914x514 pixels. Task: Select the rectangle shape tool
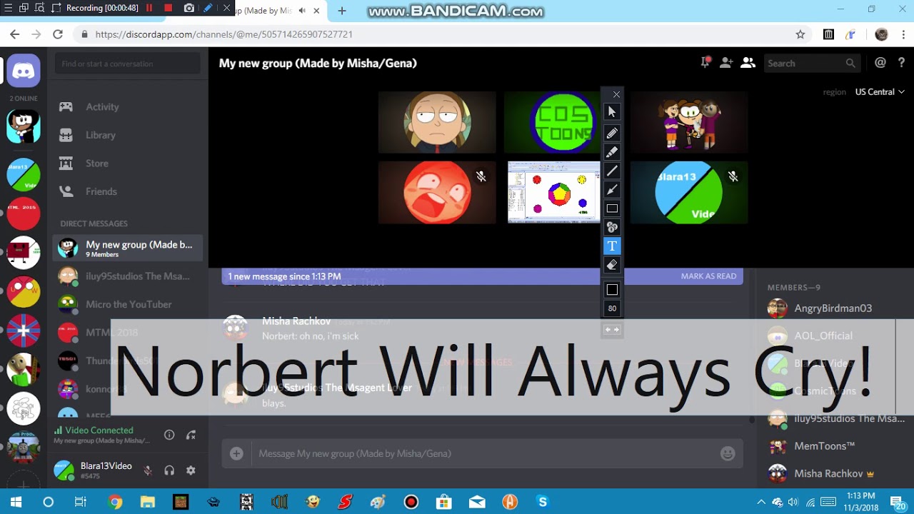coord(612,208)
